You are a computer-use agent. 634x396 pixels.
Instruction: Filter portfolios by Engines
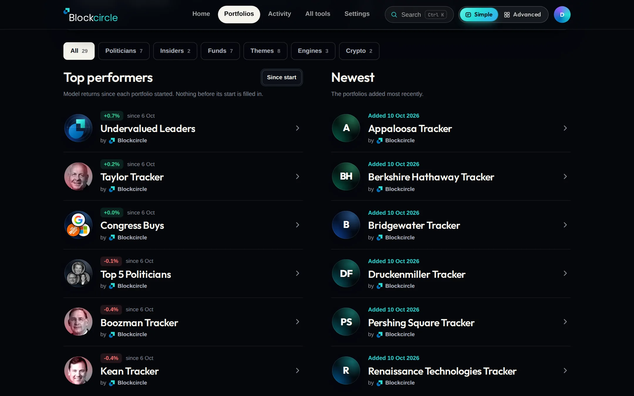click(x=313, y=51)
